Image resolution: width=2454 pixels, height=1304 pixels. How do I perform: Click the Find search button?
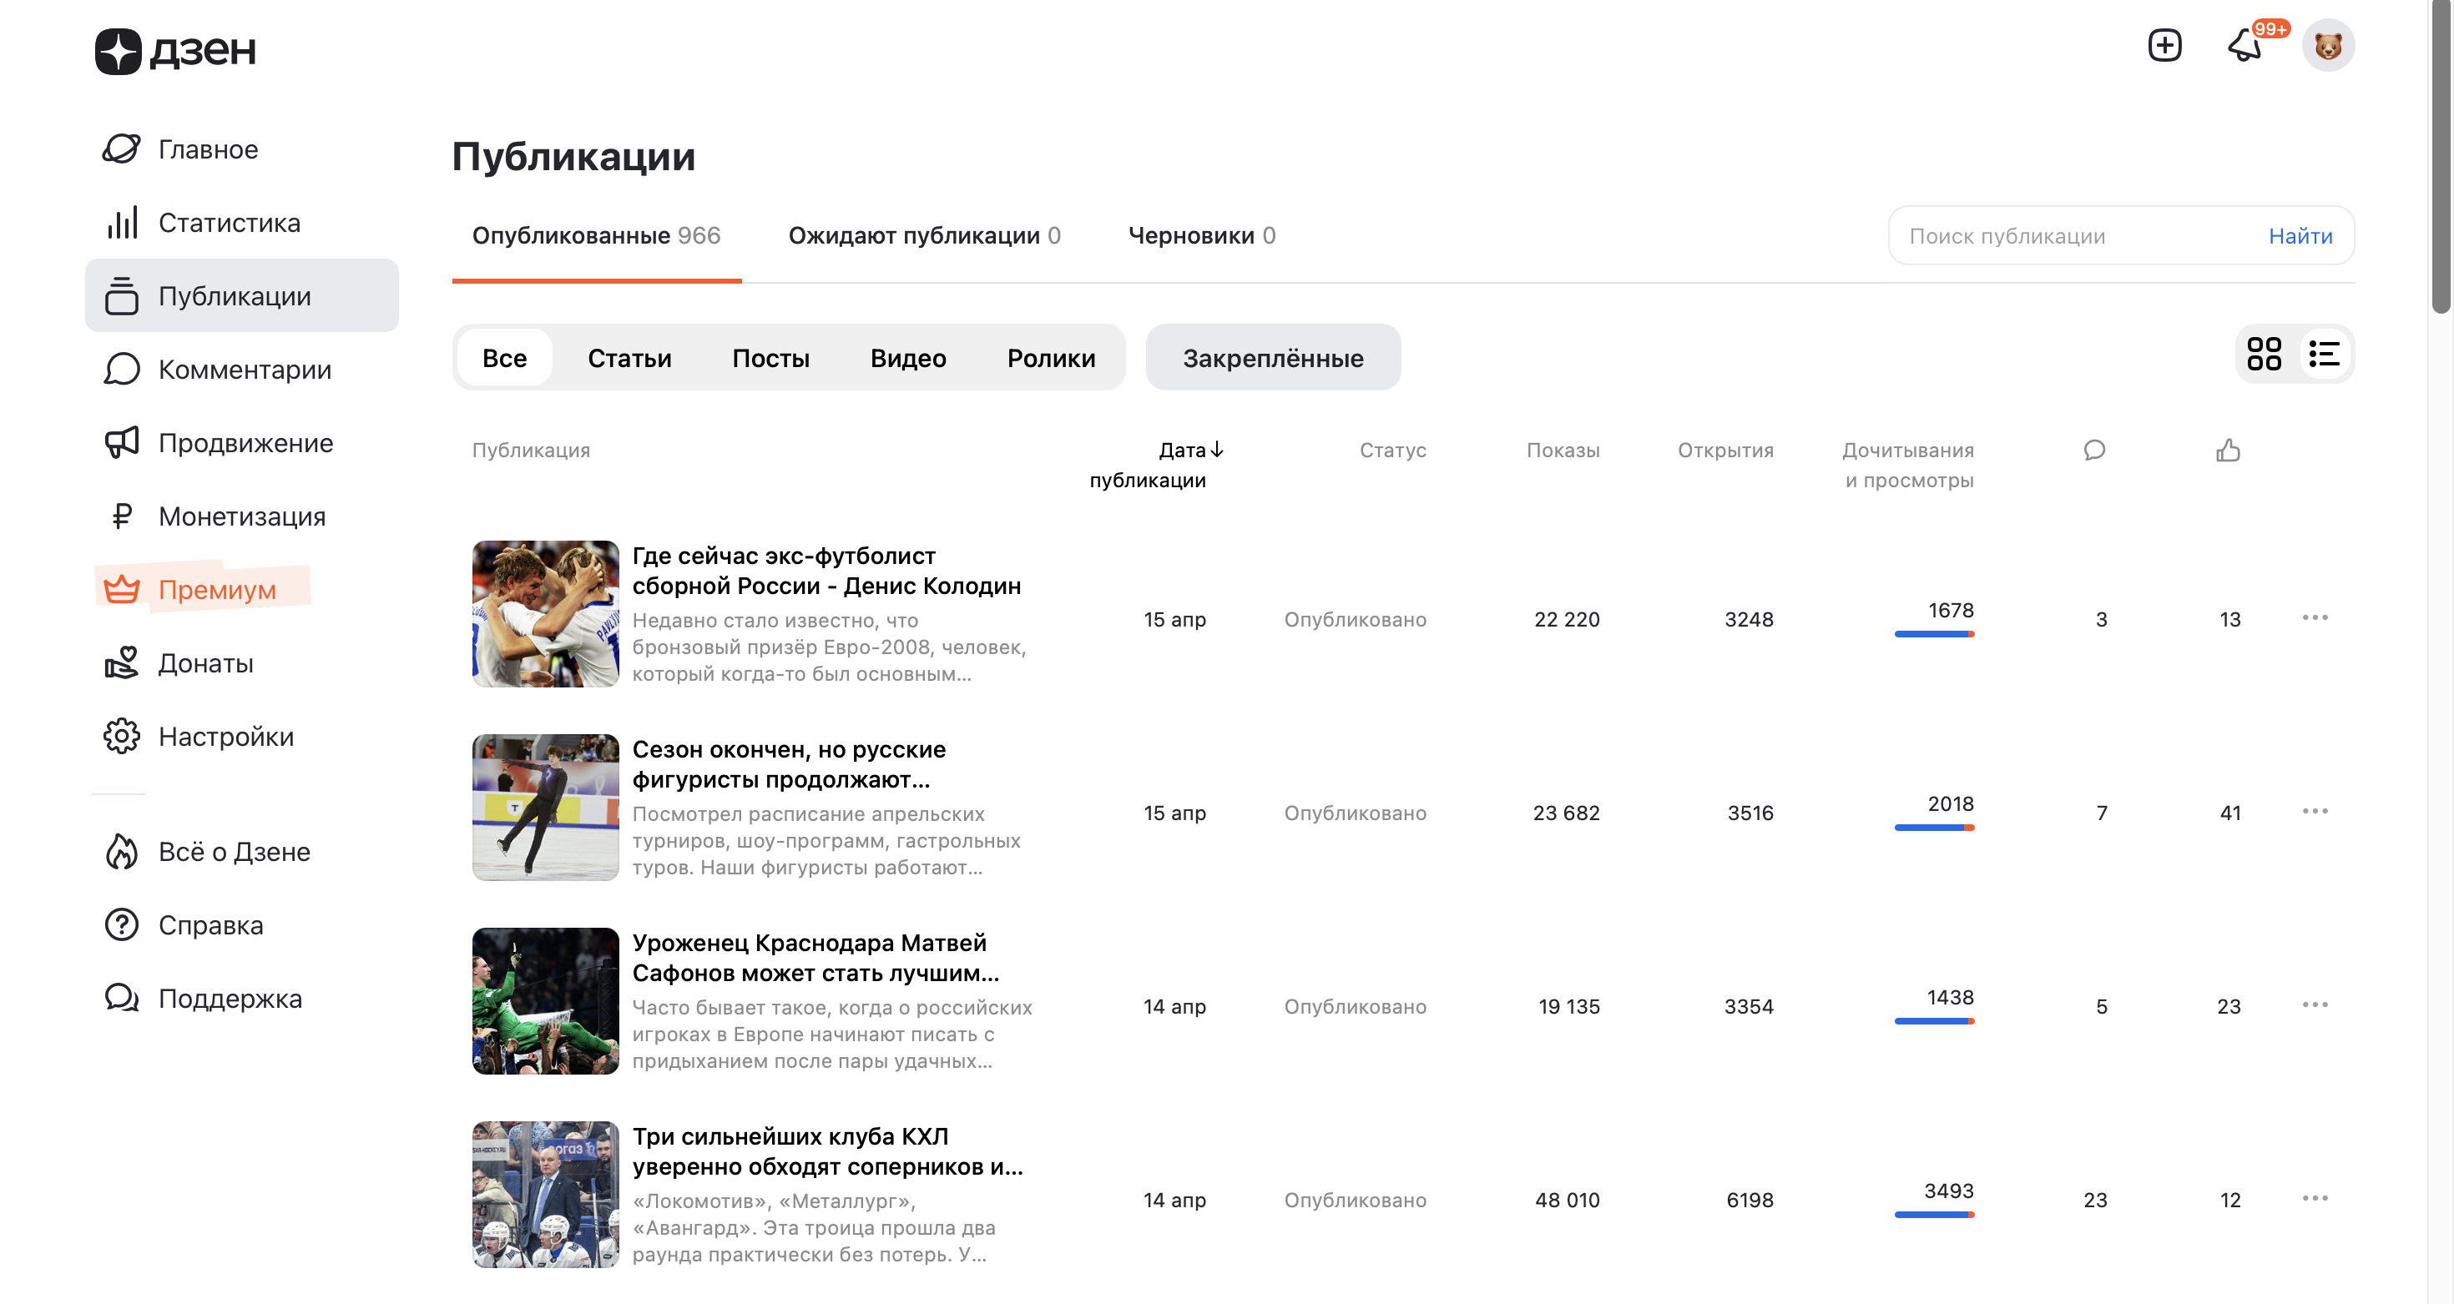[x=2300, y=236]
